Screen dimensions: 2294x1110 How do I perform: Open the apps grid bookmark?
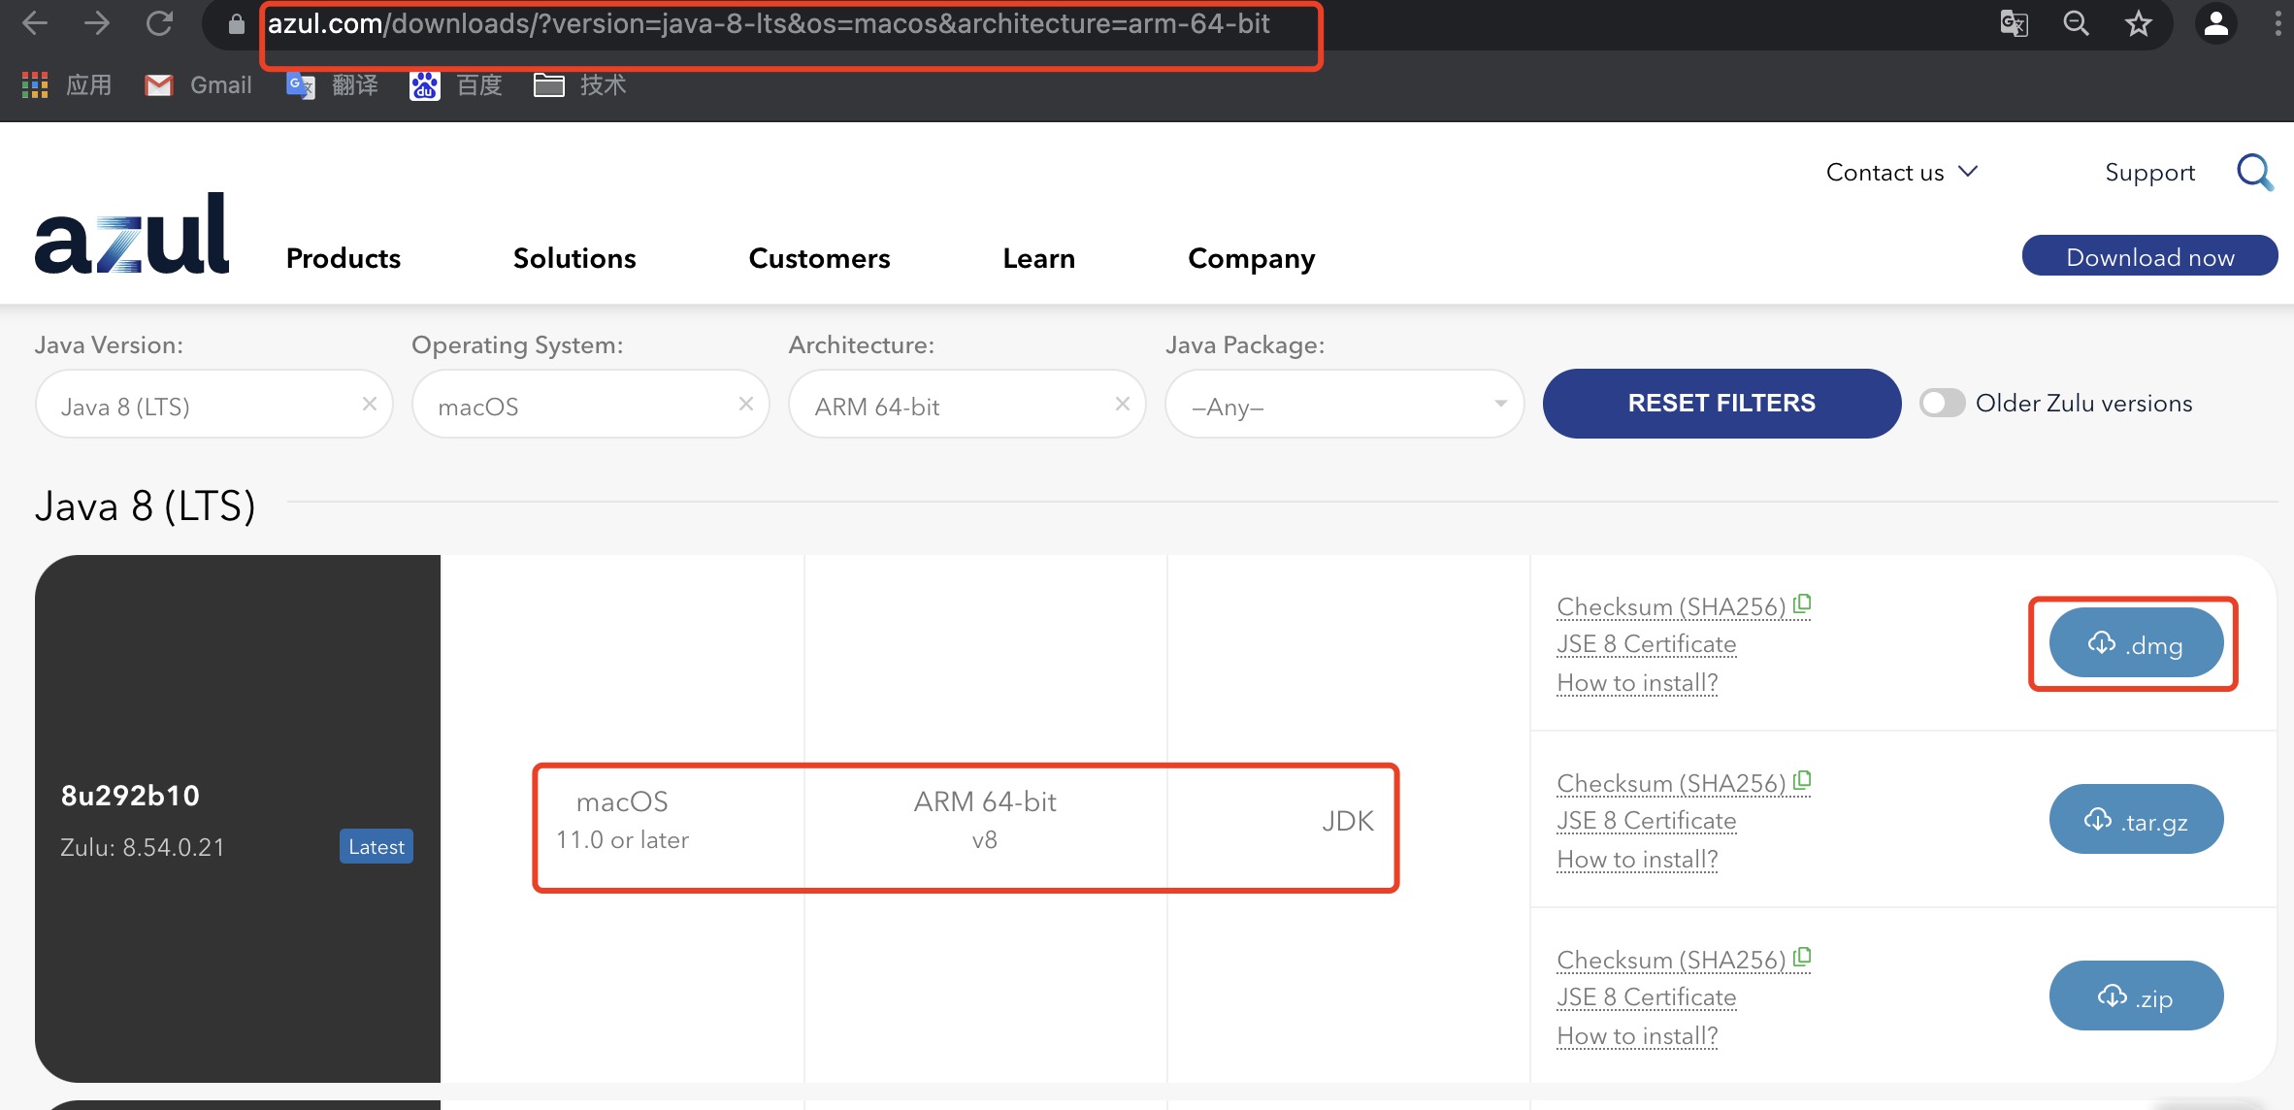coord(66,85)
